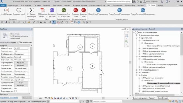Expand 0. Вспомогательные виды node

click(136, 35)
